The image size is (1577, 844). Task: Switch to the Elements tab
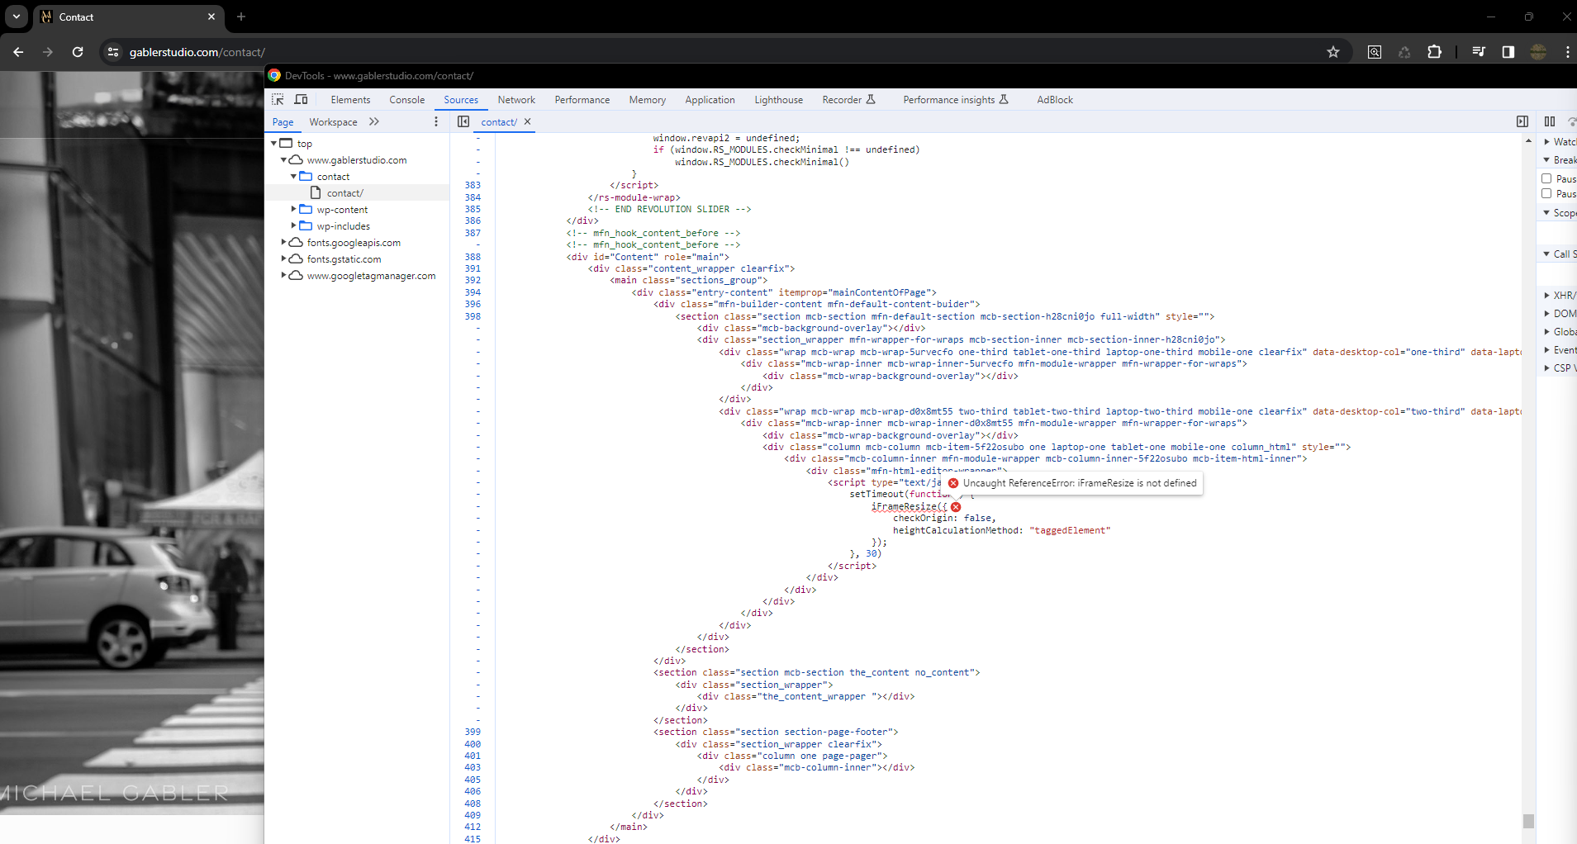pyautogui.click(x=350, y=100)
